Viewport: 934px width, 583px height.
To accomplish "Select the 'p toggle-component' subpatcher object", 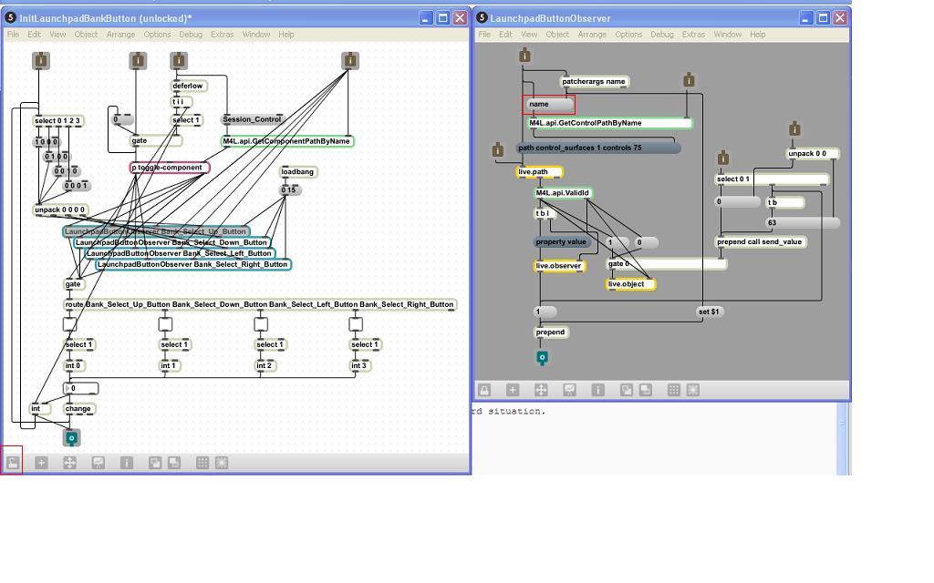I will coord(170,168).
